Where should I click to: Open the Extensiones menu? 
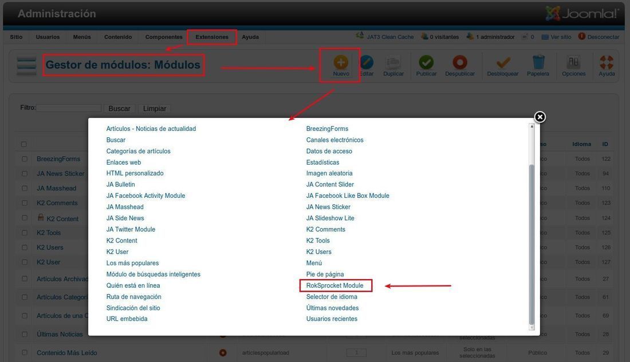coord(212,37)
